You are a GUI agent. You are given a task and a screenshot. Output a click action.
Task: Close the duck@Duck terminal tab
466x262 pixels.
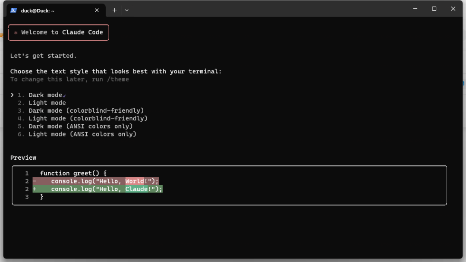click(x=97, y=10)
